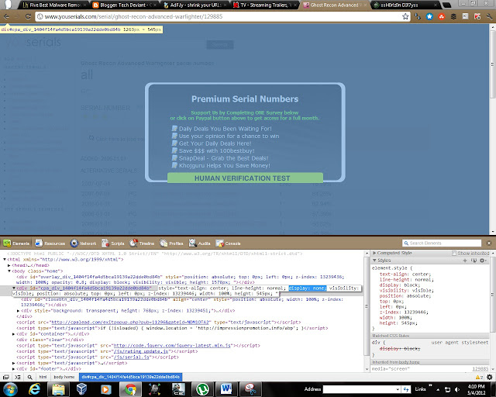Show the console drawer icon

(x=18, y=377)
